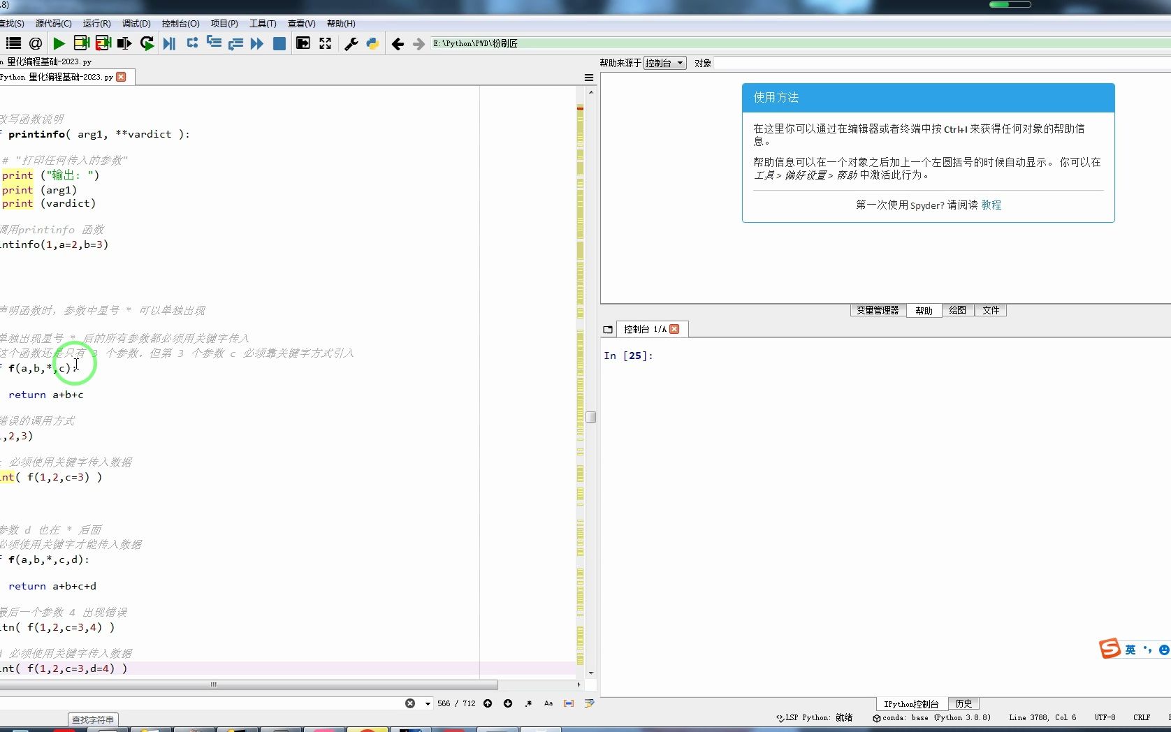1171x732 pixels.
Task: Close the find bar with X icon
Action: [410, 703]
